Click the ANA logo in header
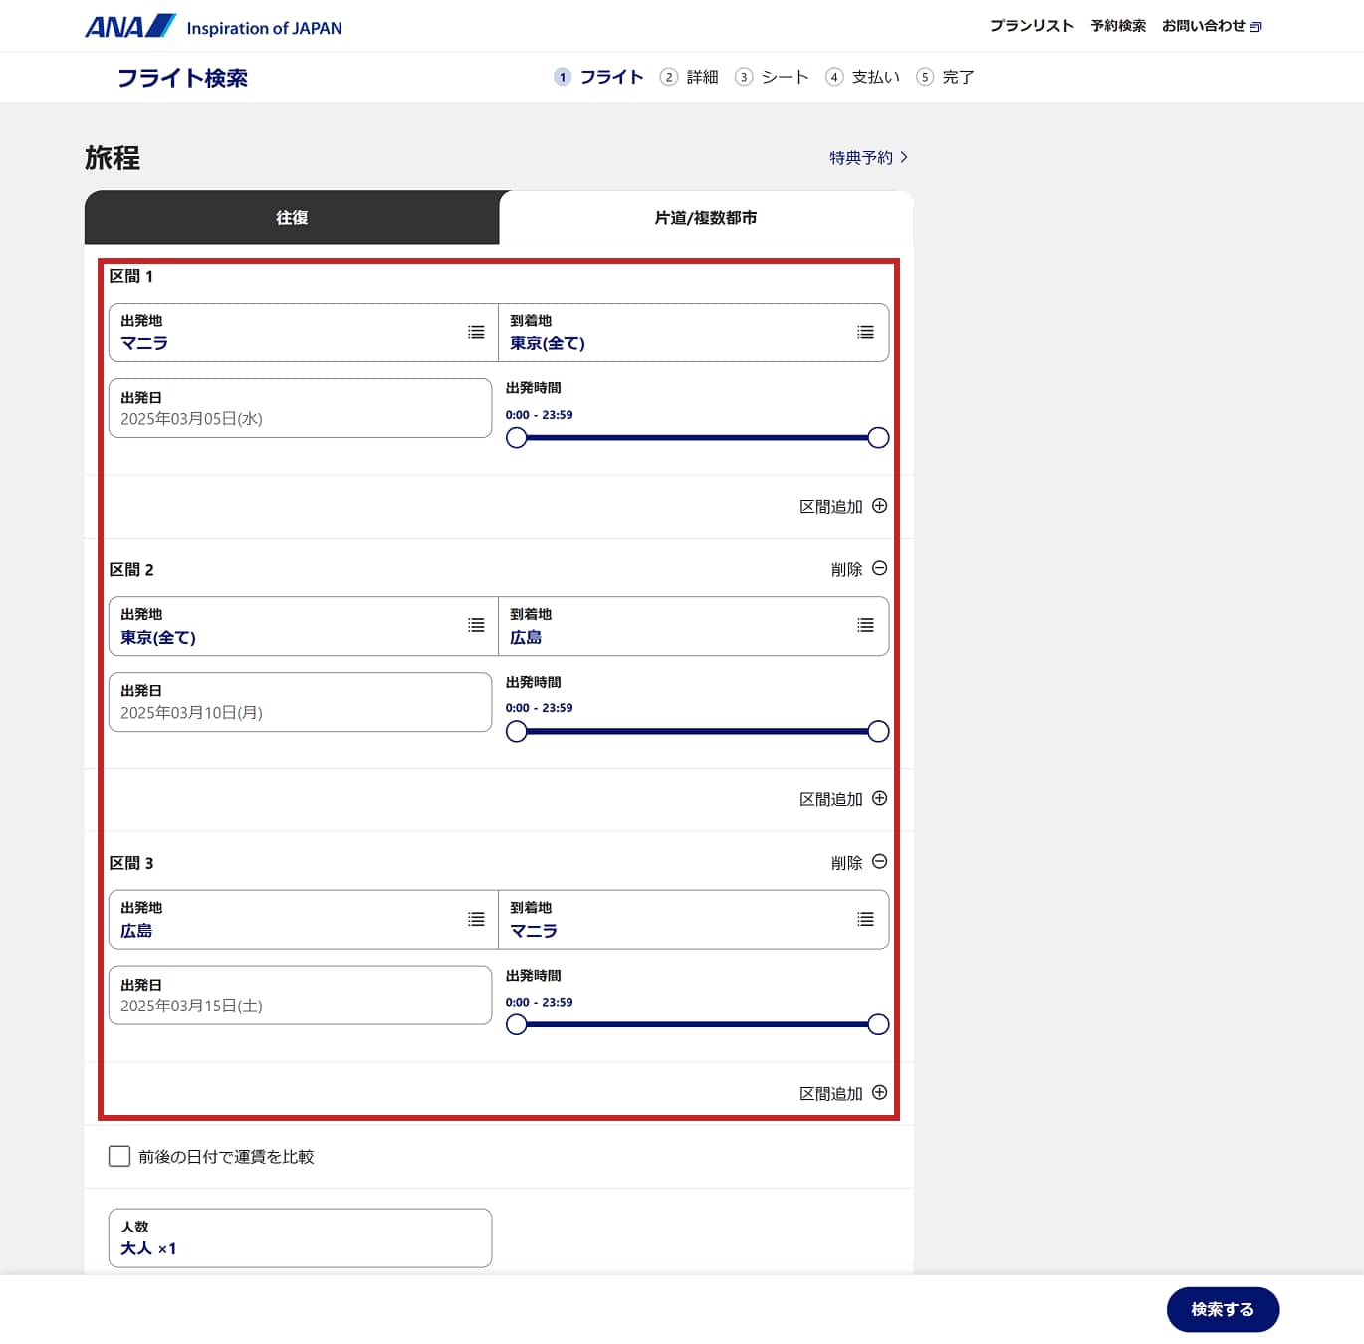 [130, 27]
